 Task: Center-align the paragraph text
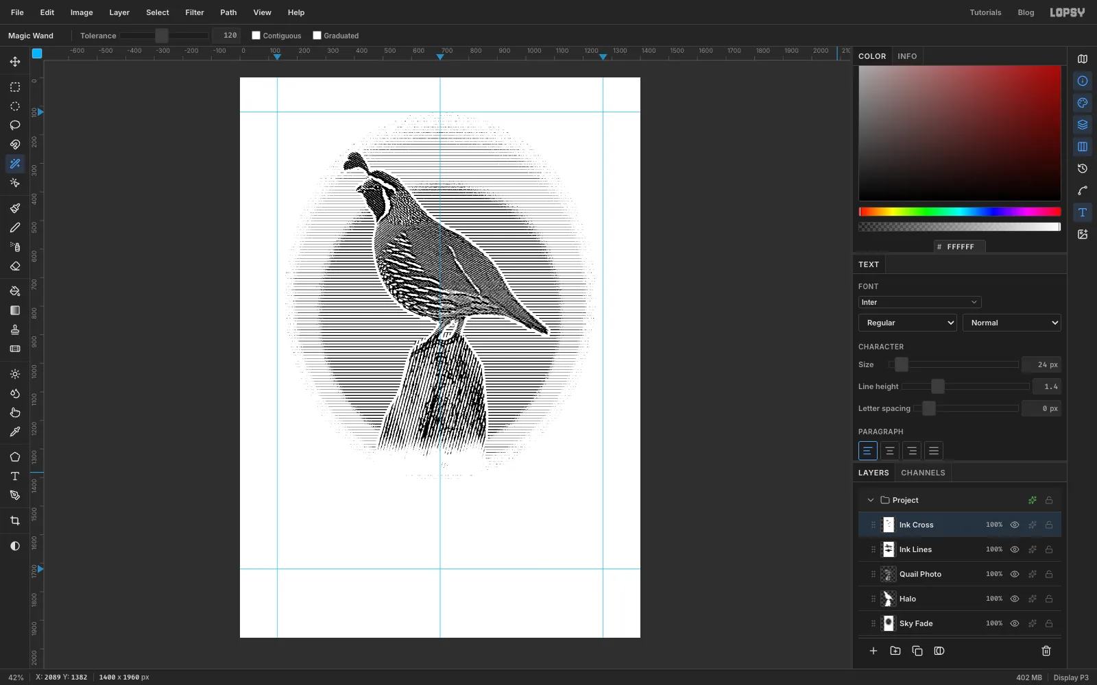coord(890,451)
